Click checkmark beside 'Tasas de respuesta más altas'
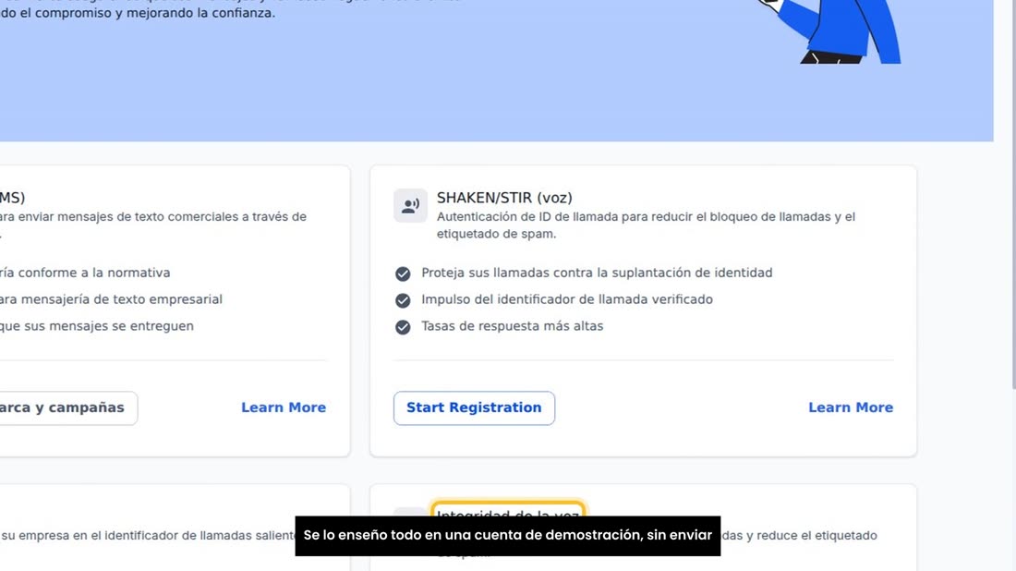 click(x=403, y=327)
